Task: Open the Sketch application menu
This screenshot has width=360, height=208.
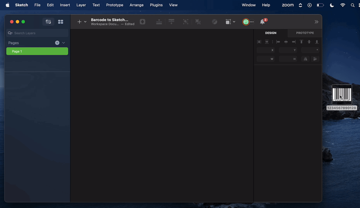Action: tap(21, 5)
